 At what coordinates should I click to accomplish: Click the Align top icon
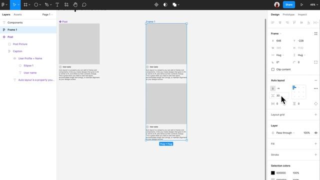click(294, 22)
